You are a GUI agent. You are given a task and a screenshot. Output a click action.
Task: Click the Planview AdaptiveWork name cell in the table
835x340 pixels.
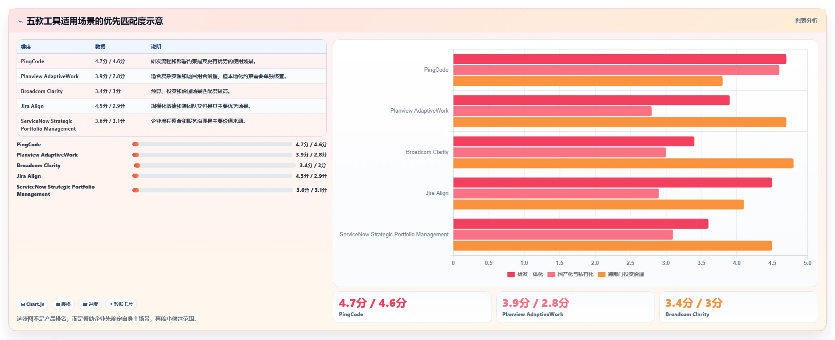point(49,76)
